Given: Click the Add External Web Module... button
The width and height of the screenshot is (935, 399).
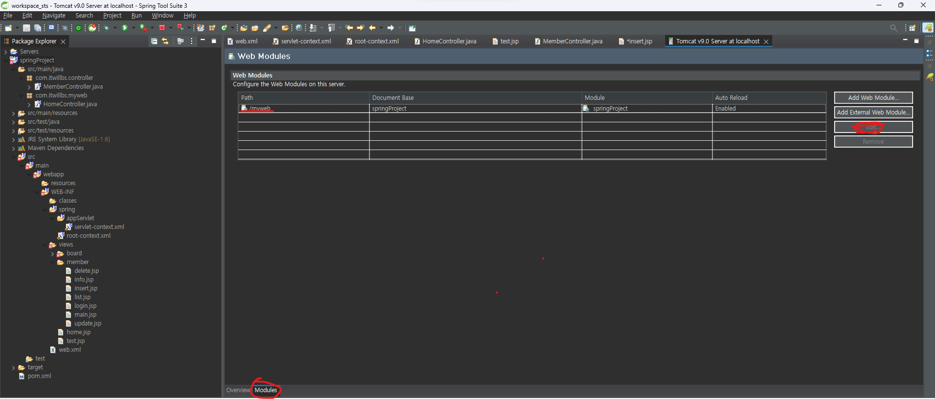Looking at the screenshot, I should pos(873,113).
